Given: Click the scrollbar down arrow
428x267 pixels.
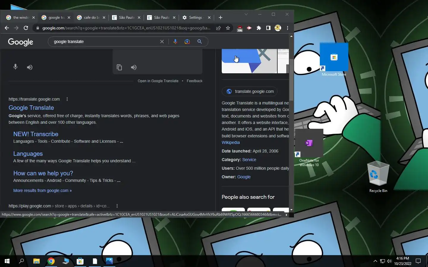Looking at the screenshot, I should click(291, 210).
